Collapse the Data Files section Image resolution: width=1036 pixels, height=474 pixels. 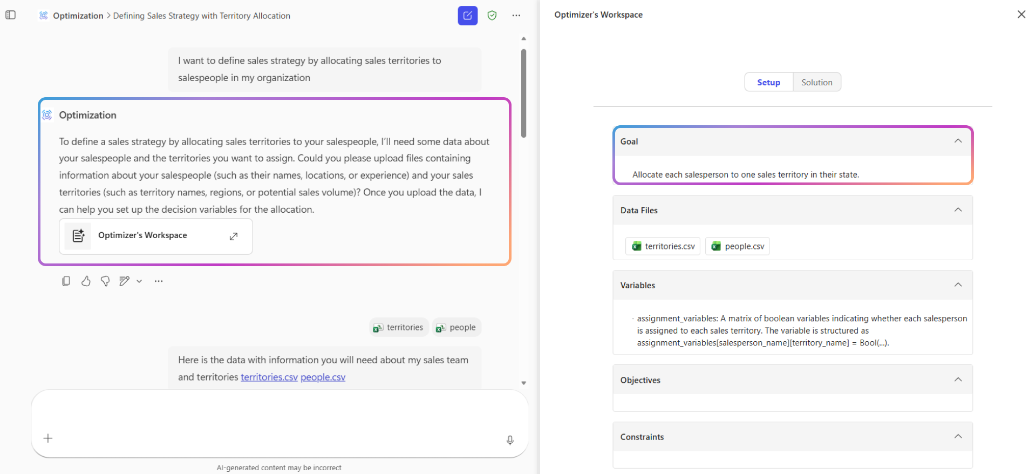click(x=958, y=210)
